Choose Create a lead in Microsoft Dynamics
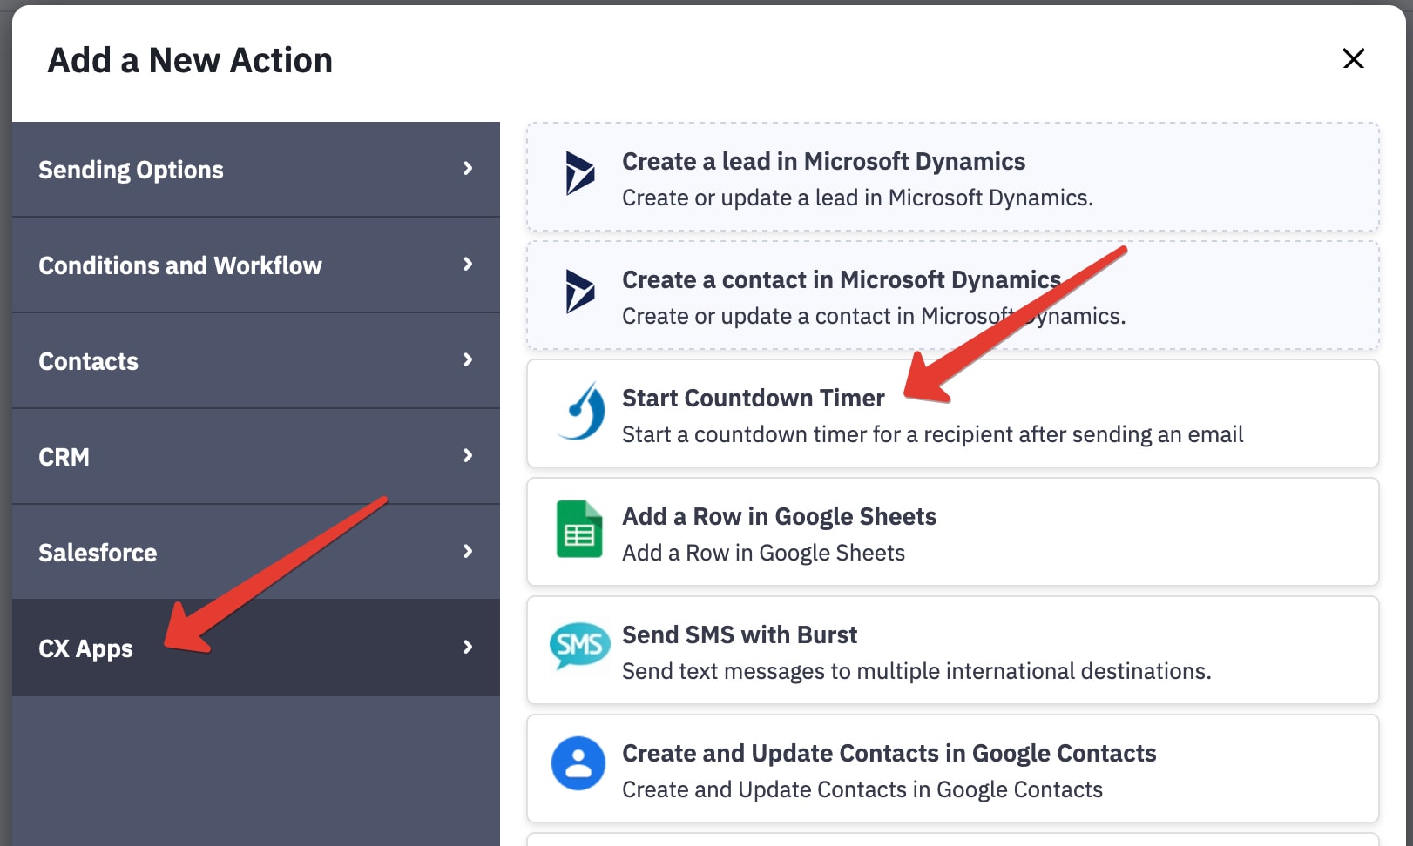 953,177
